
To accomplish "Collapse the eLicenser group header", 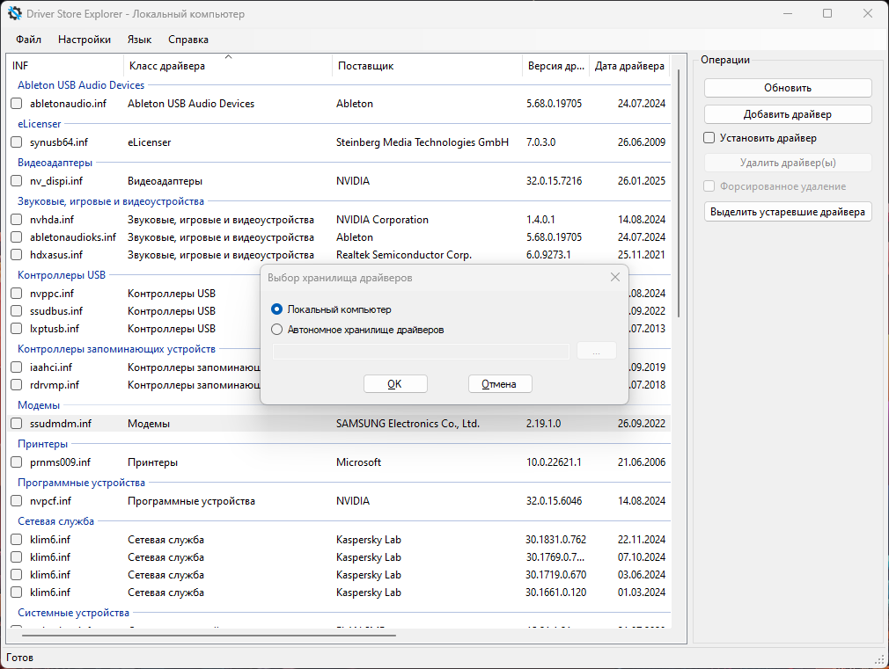I will pos(39,123).
